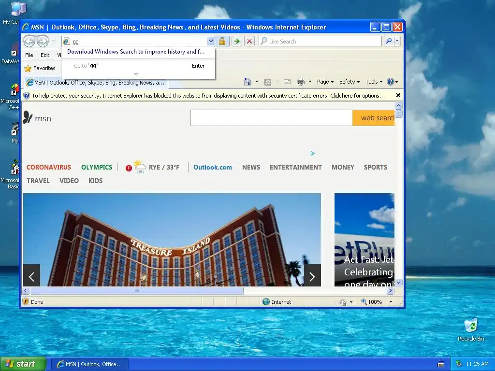
Task: Open the Safety menu
Action: point(349,82)
